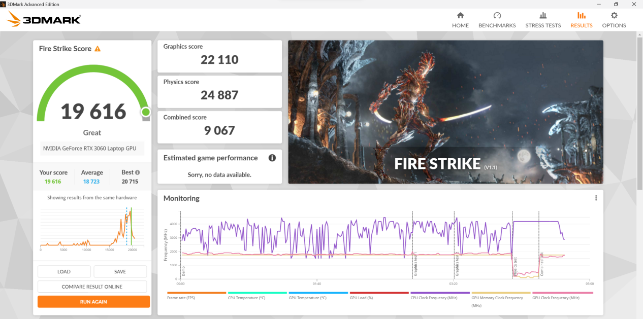Click the Results chart icon

(581, 16)
